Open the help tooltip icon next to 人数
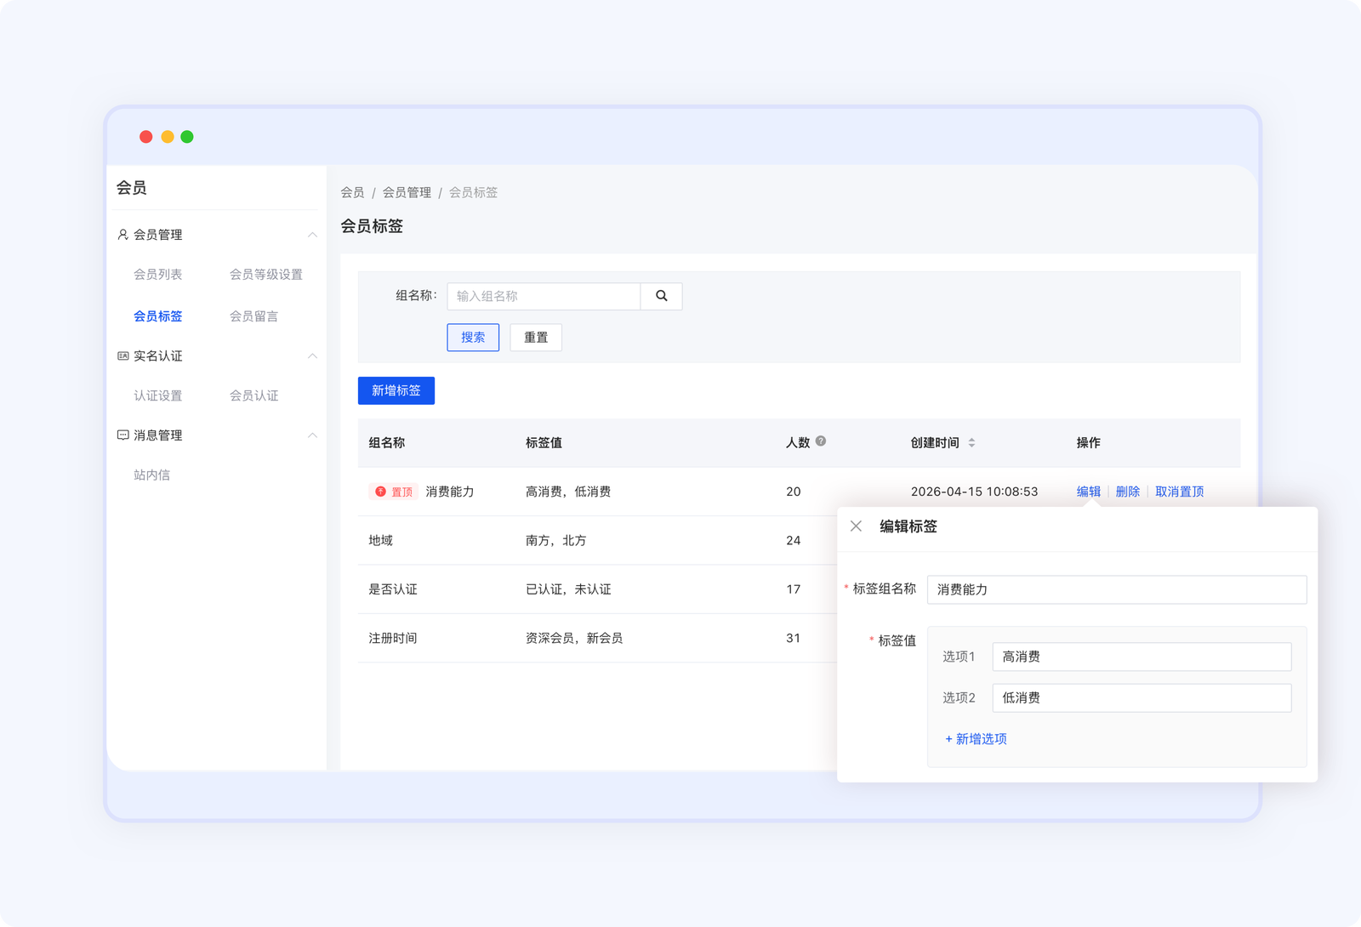Image resolution: width=1361 pixels, height=927 pixels. pyautogui.click(x=821, y=441)
